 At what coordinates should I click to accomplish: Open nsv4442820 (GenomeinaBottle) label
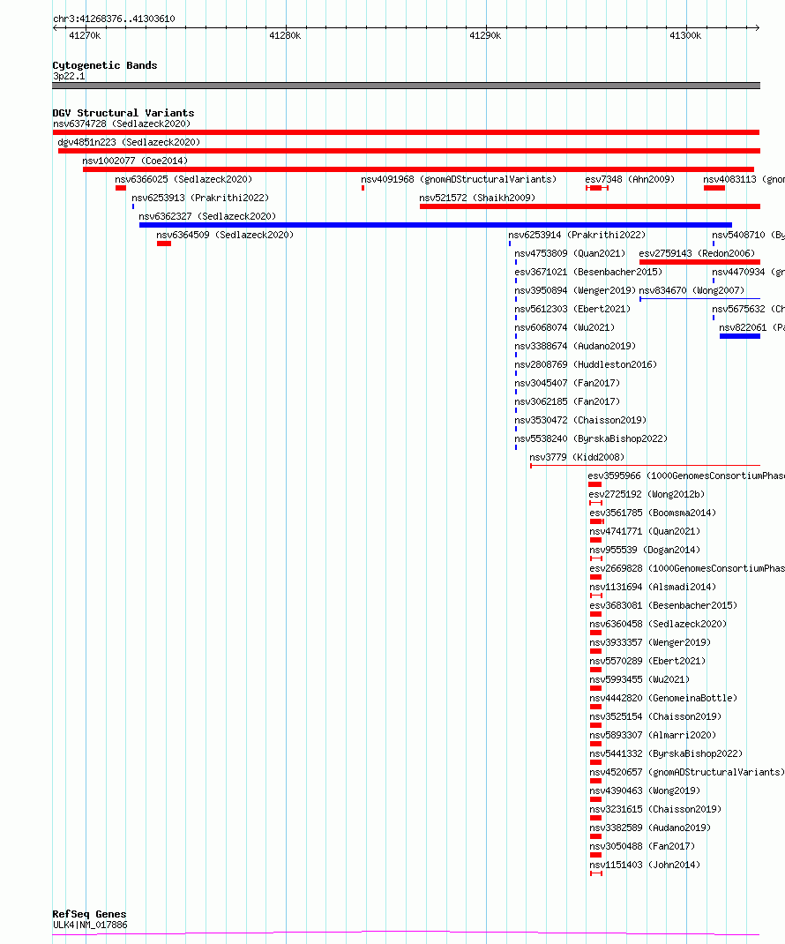663,699
